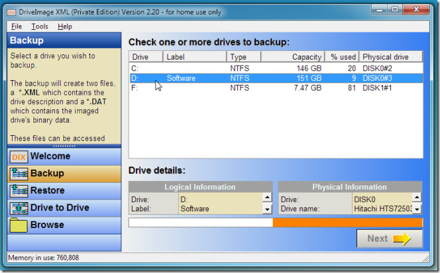Click the Next button

click(x=390, y=239)
